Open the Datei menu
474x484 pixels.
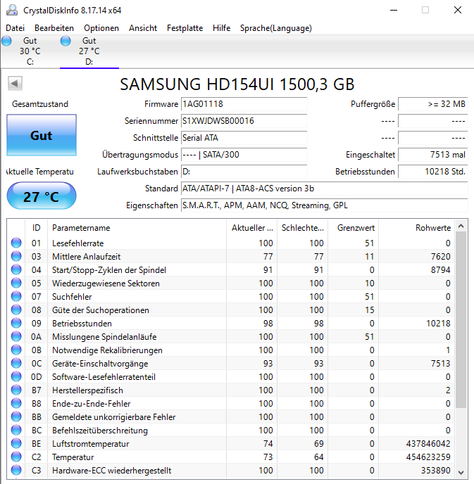pyautogui.click(x=15, y=28)
